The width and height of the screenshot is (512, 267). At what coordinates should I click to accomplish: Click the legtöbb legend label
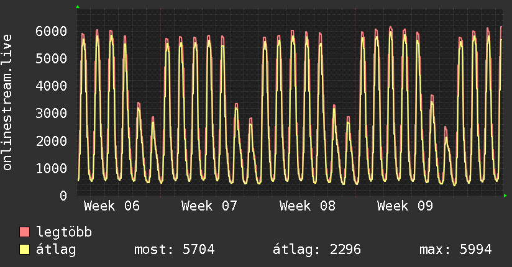[64, 233]
